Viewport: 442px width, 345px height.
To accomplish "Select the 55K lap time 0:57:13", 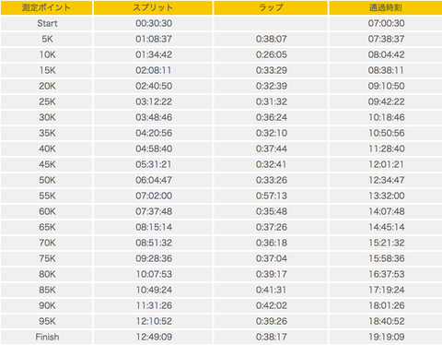I will point(272,196).
